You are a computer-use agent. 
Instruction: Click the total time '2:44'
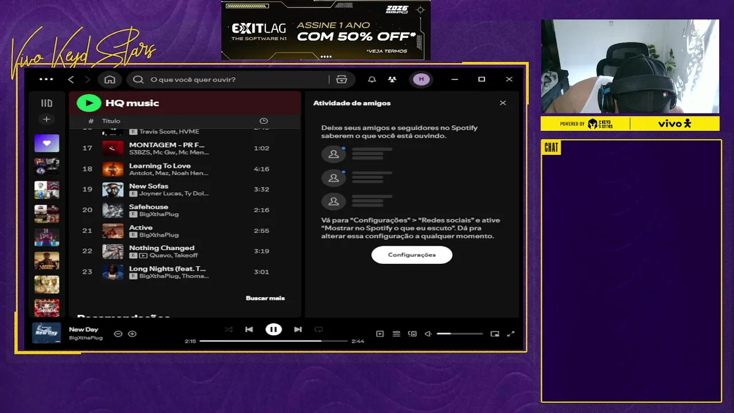pyautogui.click(x=358, y=341)
